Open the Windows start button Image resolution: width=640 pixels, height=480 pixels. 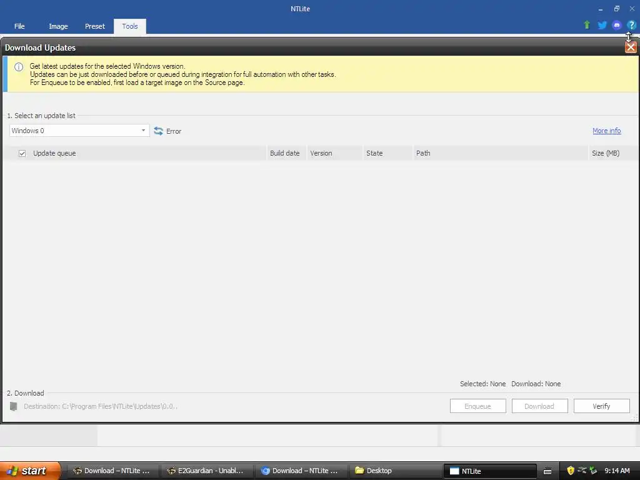[30, 471]
